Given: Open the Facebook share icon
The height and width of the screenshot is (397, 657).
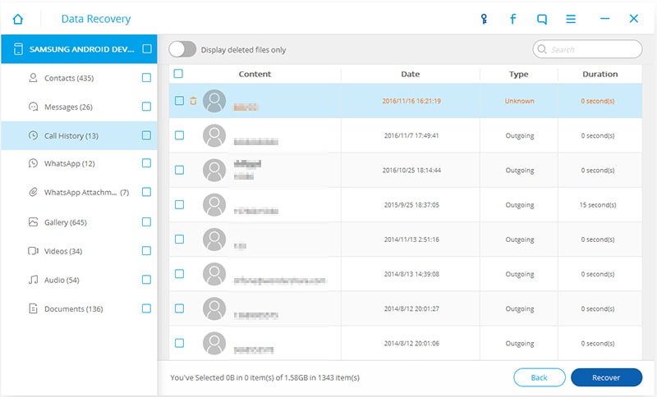Looking at the screenshot, I should click(x=512, y=19).
